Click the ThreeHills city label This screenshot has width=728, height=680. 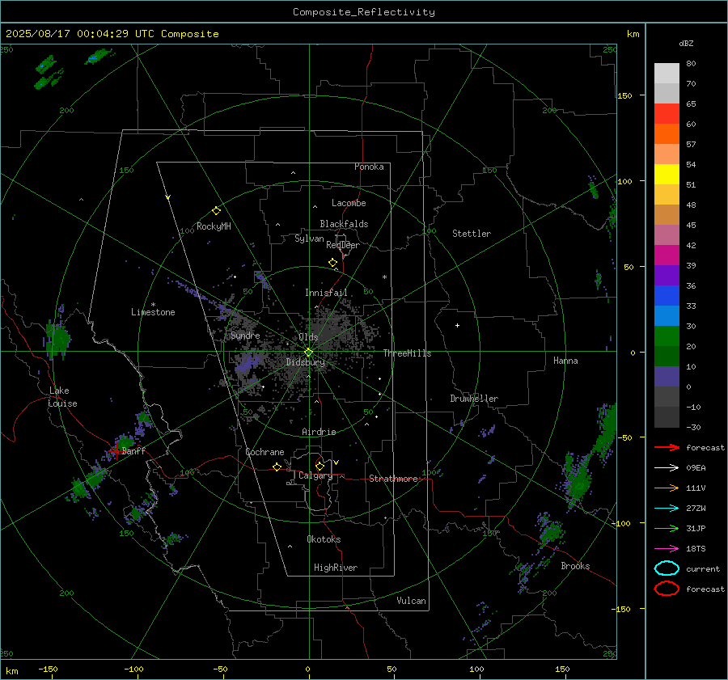click(407, 353)
